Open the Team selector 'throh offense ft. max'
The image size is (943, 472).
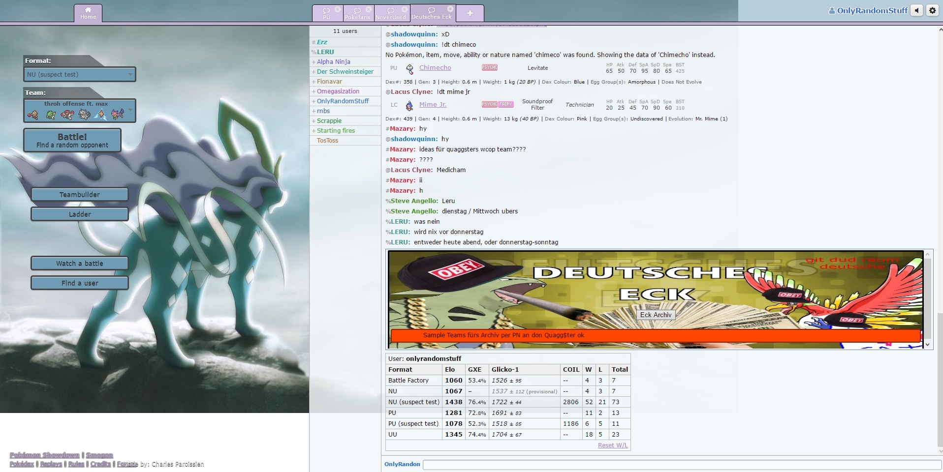(x=80, y=111)
